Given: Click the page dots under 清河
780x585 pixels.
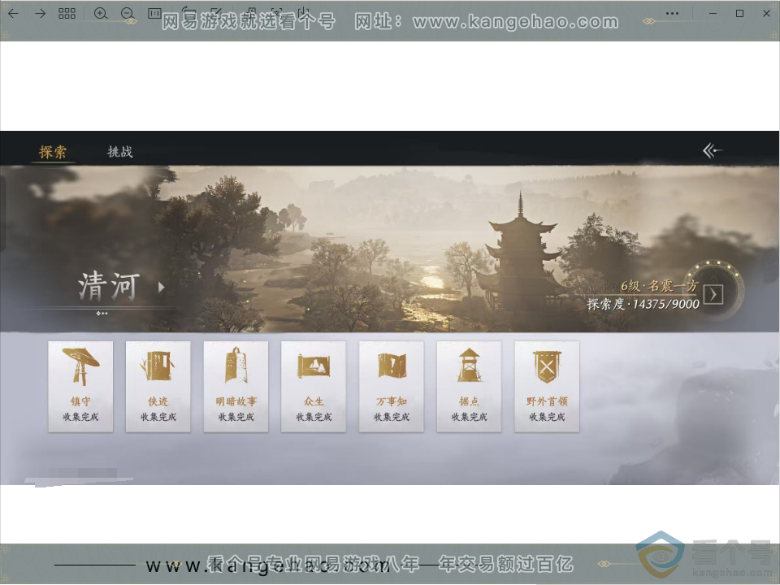Looking at the screenshot, I should coord(102,314).
